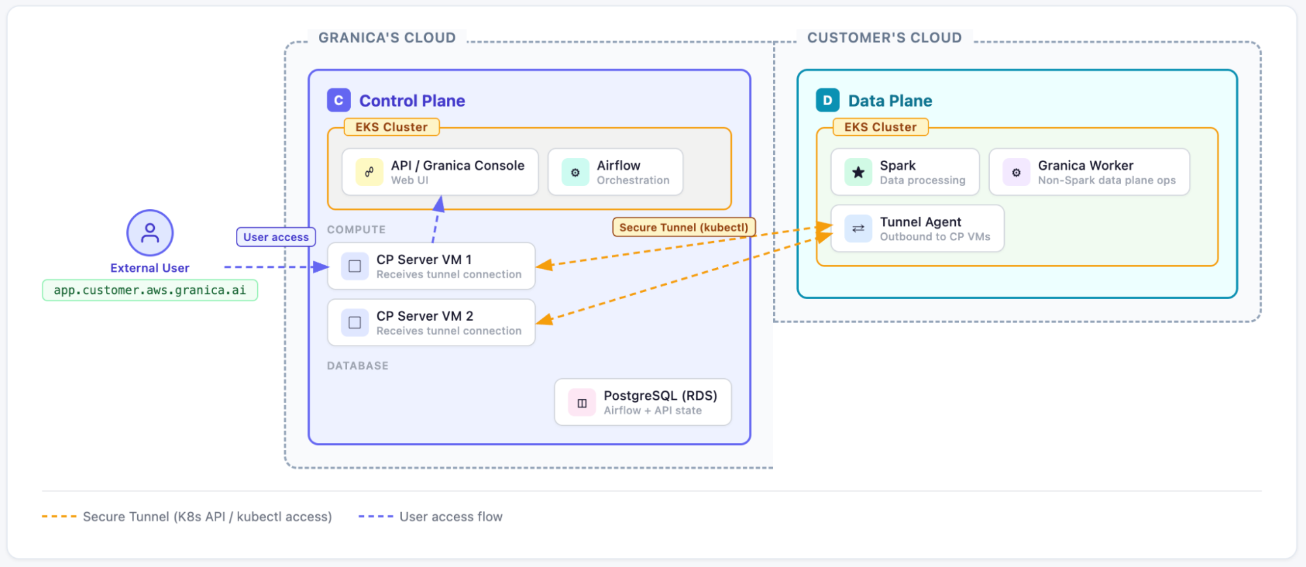Click the CUSTOMER'S CLOUD title
Viewport: 1306px width, 567px height.
click(885, 38)
